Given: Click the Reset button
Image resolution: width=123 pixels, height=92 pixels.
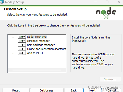Looking at the screenshot, I should (x=16, y=90).
